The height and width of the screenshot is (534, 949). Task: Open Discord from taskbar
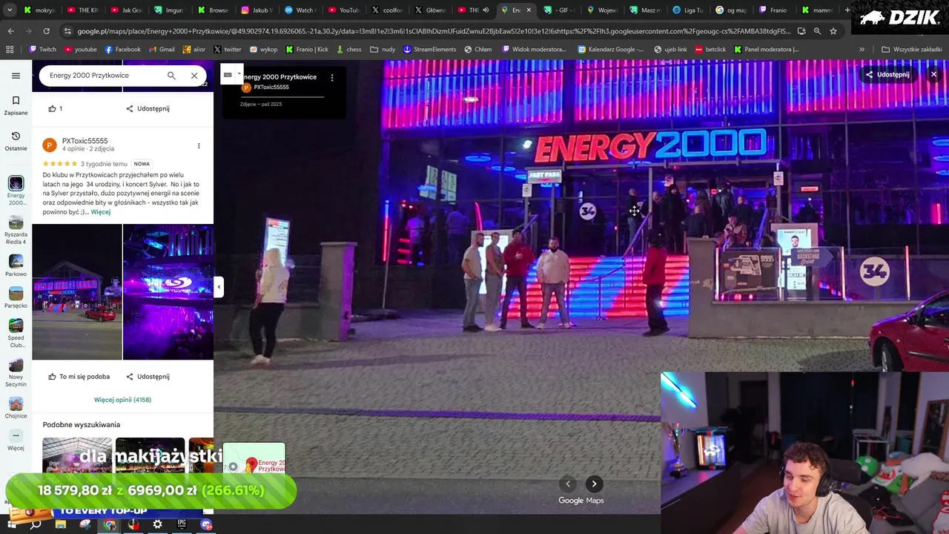206,524
